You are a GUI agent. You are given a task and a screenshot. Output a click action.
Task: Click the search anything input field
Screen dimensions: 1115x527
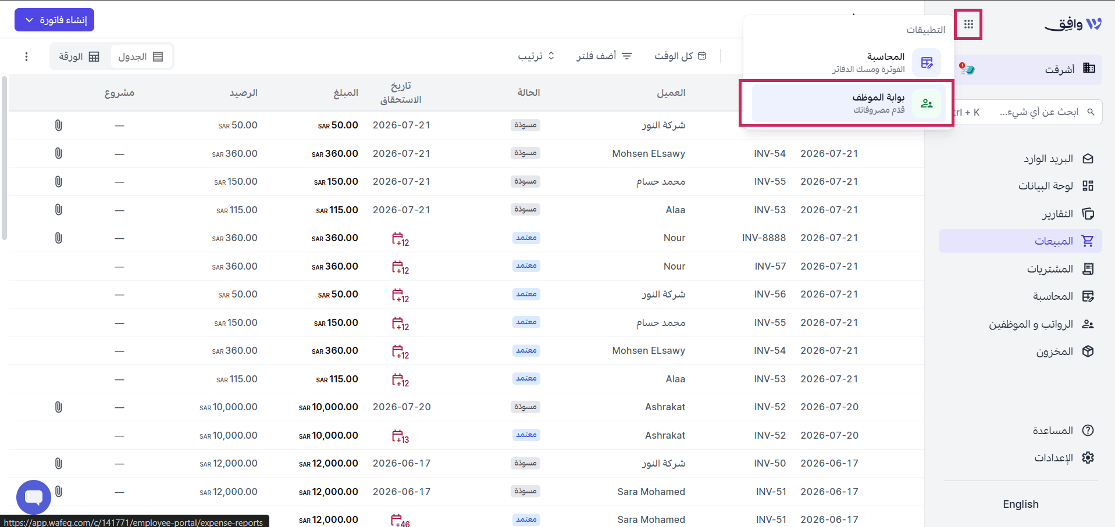click(1027, 112)
